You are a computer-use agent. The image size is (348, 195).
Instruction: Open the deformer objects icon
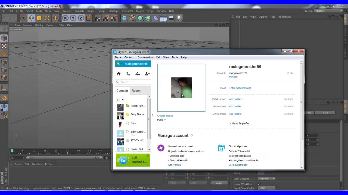[156, 18]
